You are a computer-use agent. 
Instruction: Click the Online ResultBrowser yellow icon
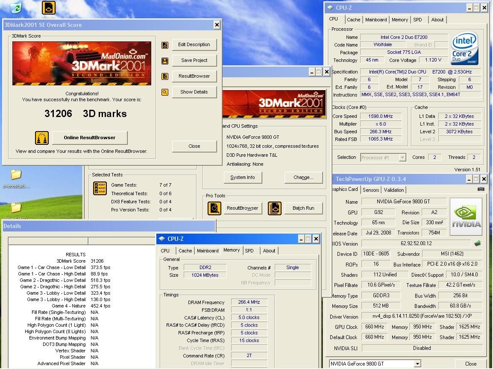42,138
